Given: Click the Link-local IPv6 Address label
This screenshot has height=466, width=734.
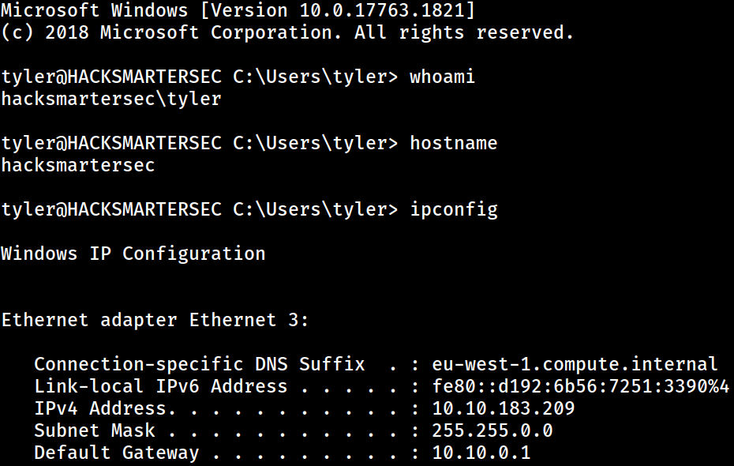Looking at the screenshot, I should 160,386.
